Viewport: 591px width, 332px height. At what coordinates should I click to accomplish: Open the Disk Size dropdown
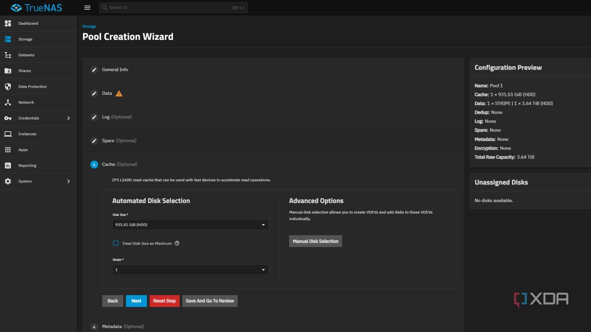[190, 225]
